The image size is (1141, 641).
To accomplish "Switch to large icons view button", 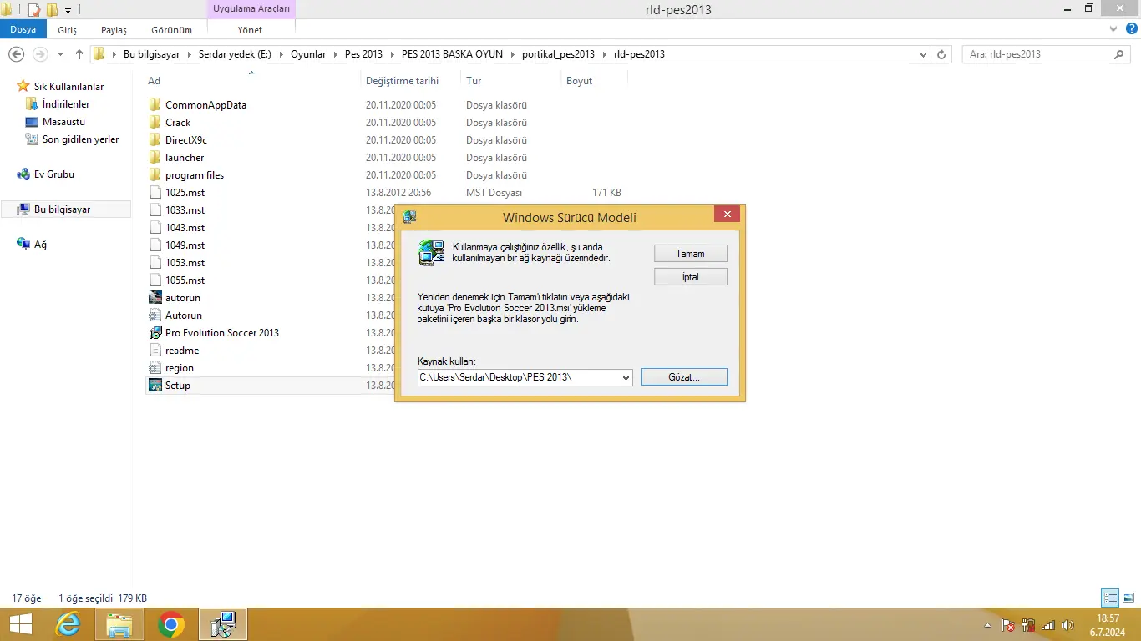I will (1129, 598).
